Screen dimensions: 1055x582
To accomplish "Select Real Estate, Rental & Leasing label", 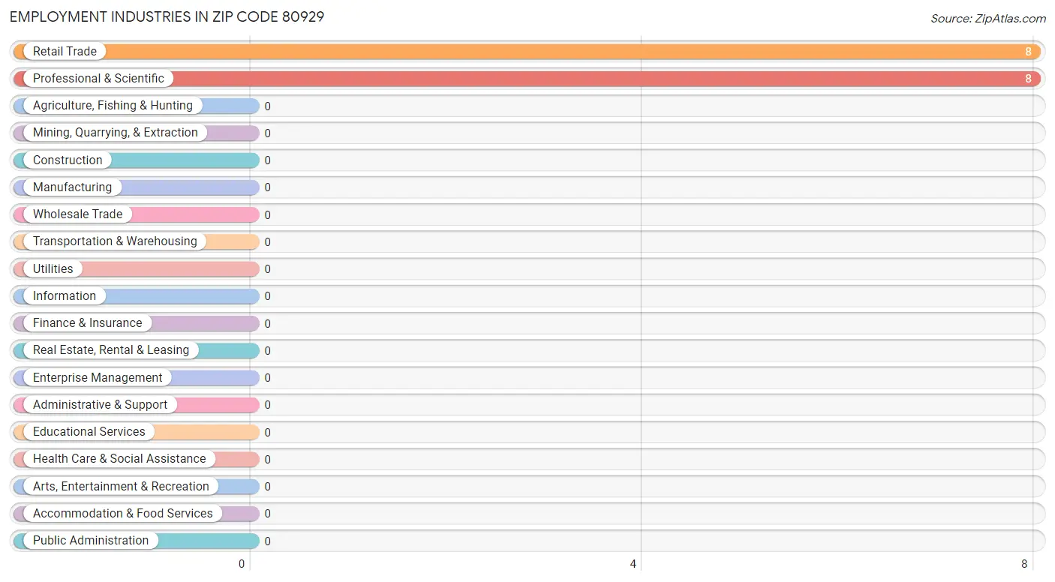I will click(x=111, y=350).
